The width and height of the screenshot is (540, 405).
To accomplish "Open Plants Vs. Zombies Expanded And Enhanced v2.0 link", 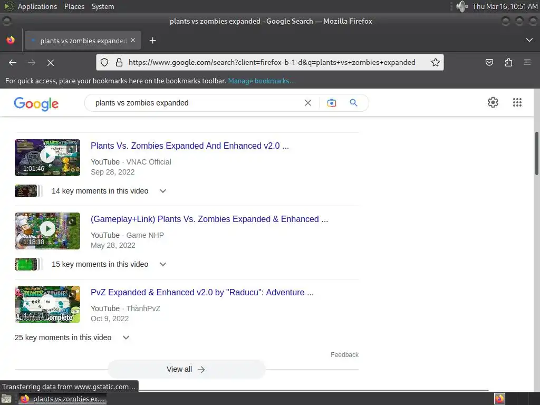I will (190, 146).
